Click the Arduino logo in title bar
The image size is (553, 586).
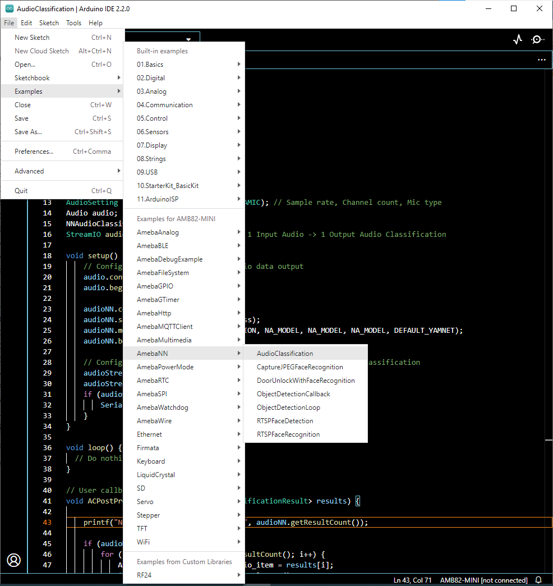(9, 9)
